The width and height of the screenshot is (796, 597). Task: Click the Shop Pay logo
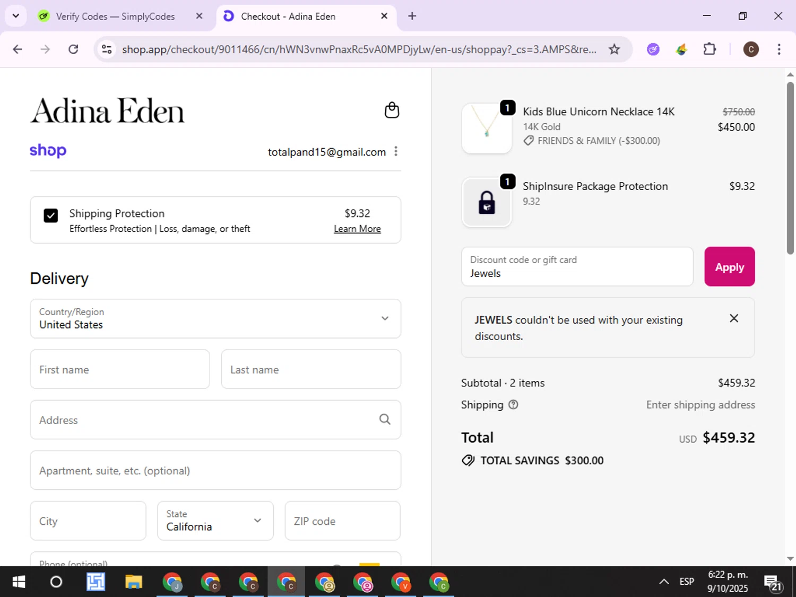coord(48,151)
